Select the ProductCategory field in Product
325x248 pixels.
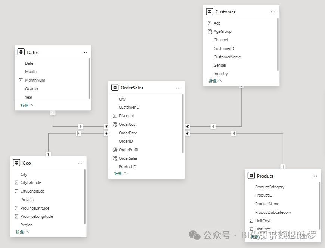(270, 187)
